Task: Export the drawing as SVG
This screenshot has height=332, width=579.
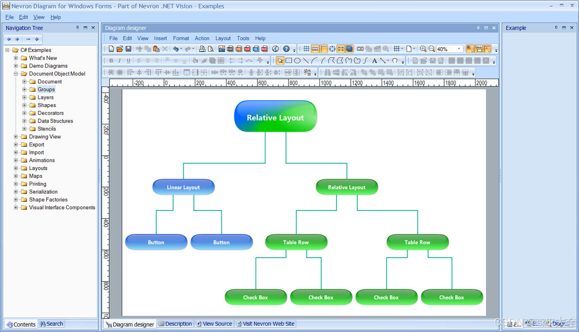Action: (x=239, y=49)
